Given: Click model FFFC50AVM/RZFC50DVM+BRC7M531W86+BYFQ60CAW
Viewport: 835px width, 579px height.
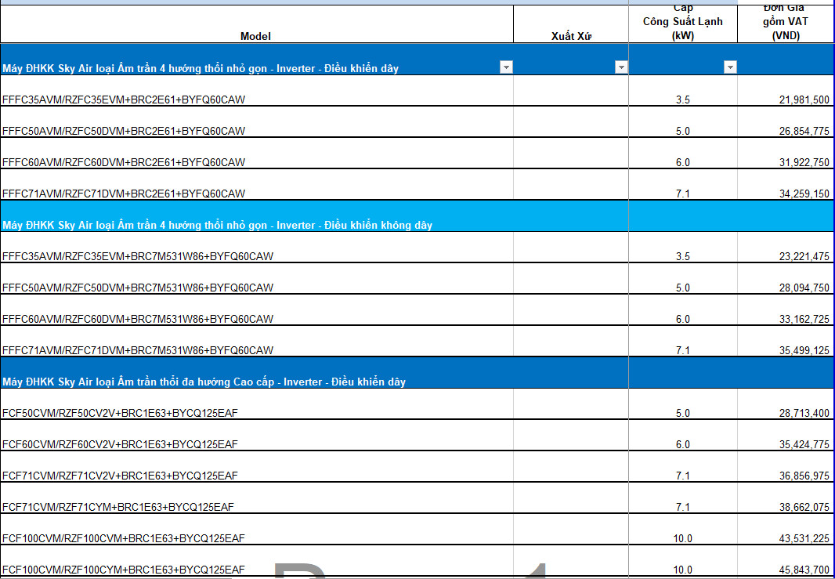Looking at the screenshot, I should [x=138, y=288].
